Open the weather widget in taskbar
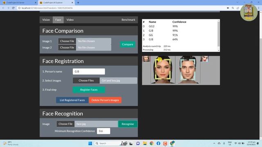 click(11, 143)
